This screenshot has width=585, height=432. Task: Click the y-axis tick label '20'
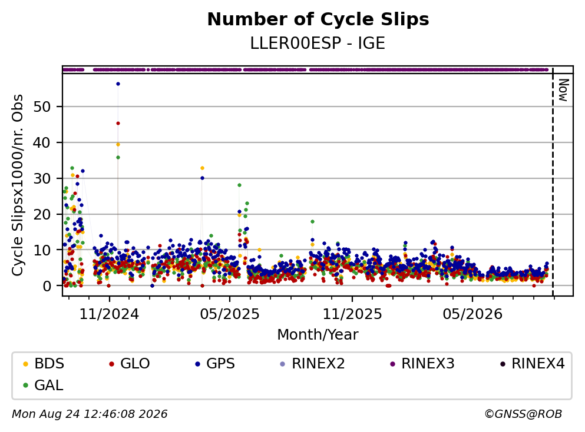42,214
